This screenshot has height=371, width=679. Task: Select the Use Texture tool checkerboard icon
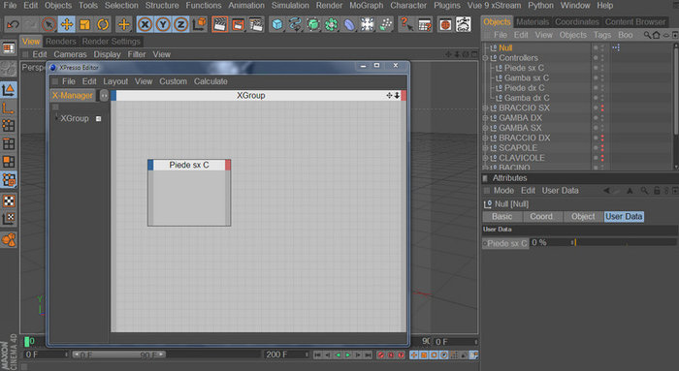click(8, 201)
